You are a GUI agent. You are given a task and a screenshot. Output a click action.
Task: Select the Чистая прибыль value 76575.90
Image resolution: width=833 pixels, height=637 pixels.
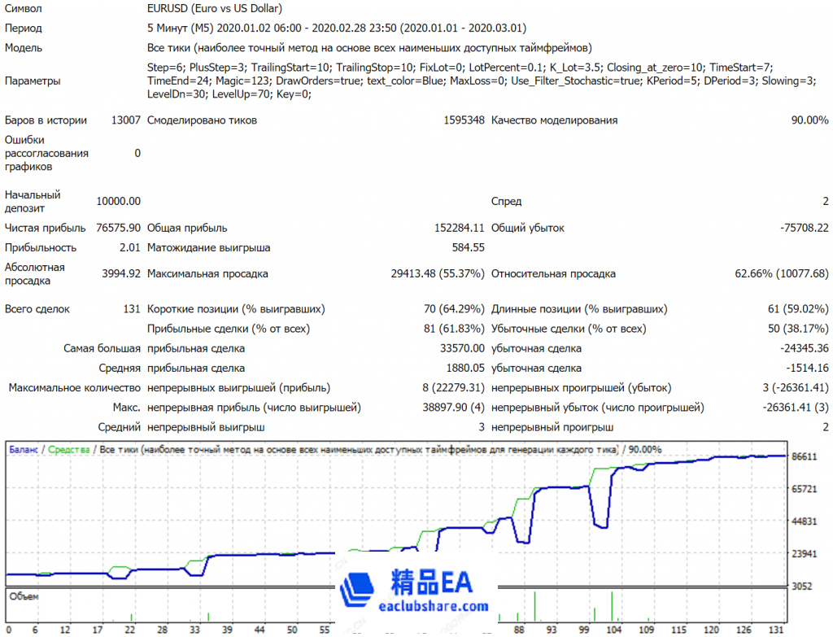coord(118,228)
